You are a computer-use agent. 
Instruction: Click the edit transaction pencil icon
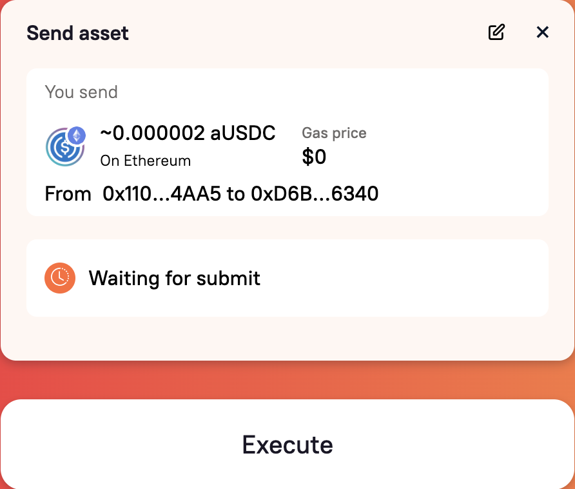(x=496, y=32)
